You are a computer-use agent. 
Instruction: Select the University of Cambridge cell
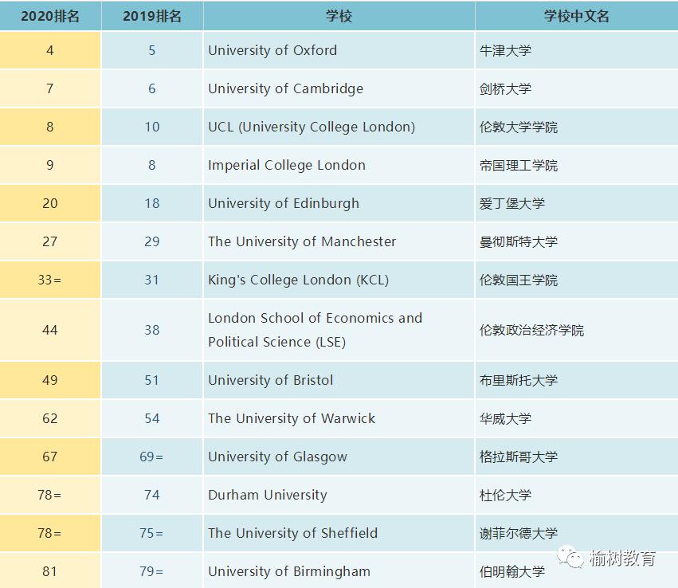click(339, 88)
